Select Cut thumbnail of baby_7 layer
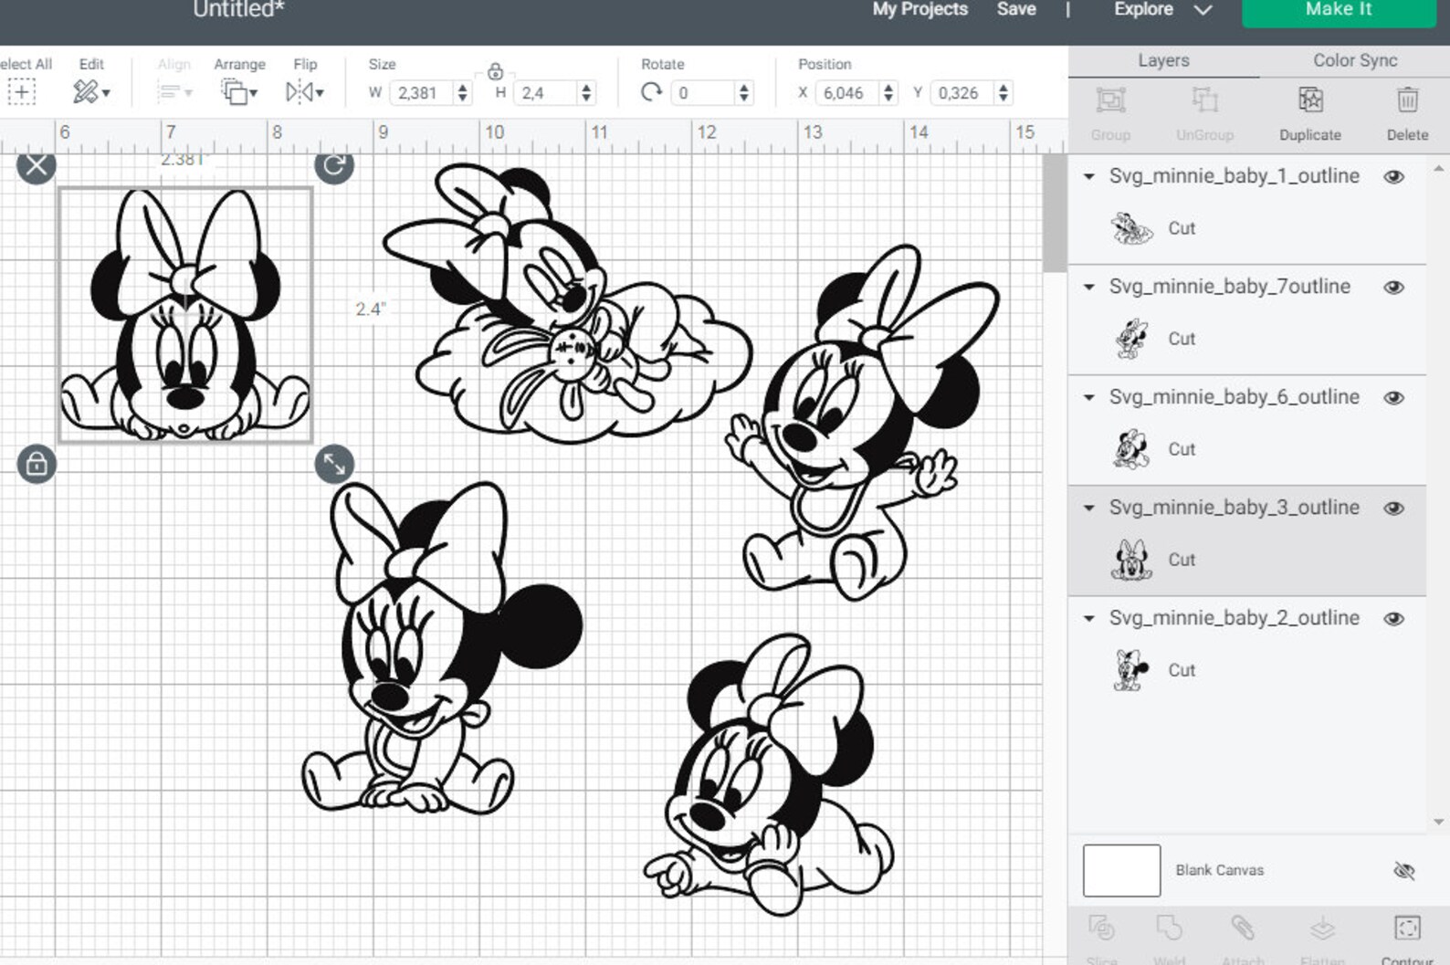 tap(1131, 340)
